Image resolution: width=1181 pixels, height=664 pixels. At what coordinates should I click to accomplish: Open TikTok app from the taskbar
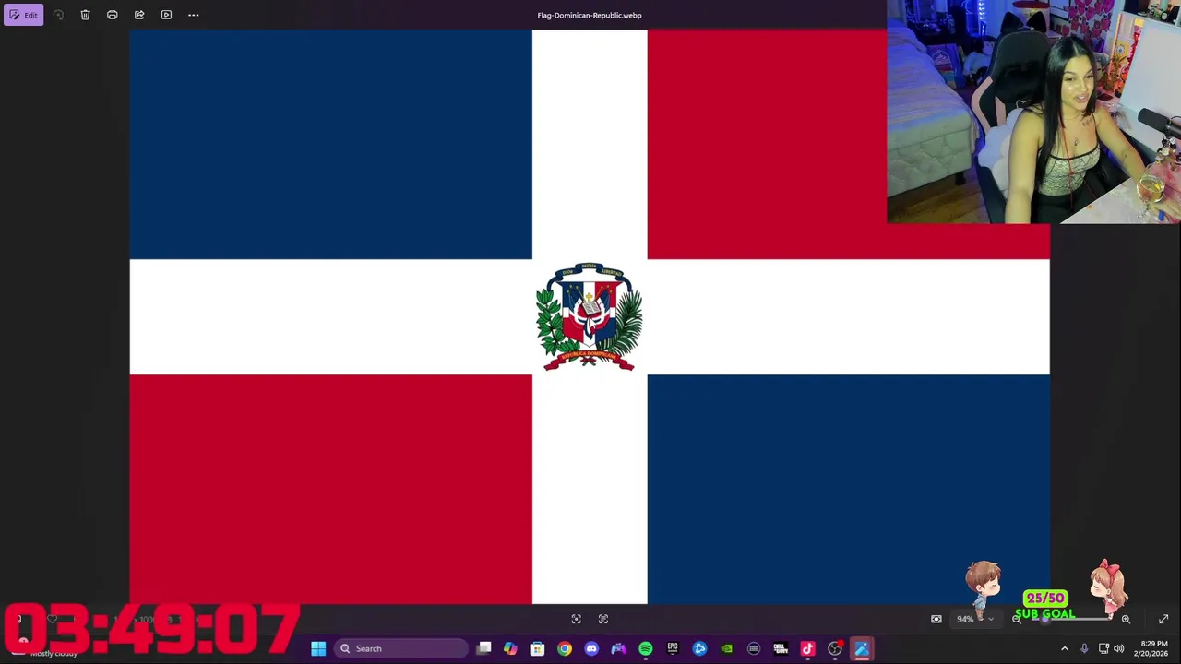pos(807,648)
